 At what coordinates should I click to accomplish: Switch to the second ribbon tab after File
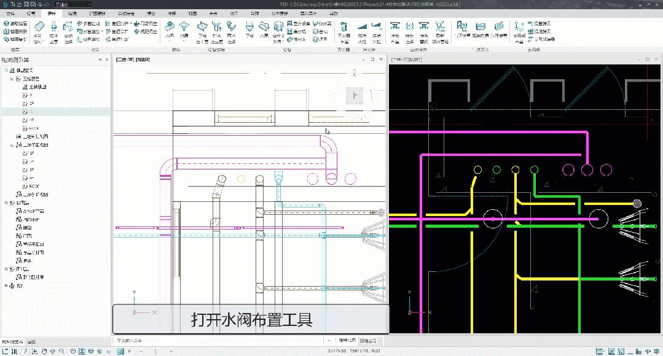pos(31,14)
